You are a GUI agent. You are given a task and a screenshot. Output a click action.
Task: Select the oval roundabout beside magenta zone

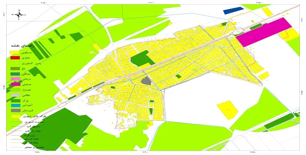(238, 31)
